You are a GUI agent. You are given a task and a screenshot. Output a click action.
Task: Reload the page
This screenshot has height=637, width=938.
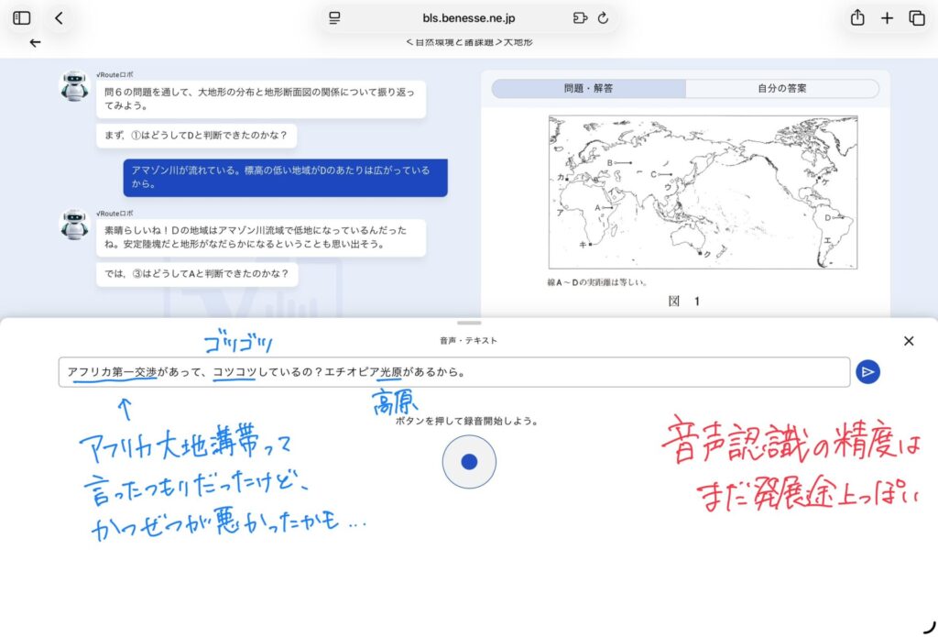click(x=603, y=18)
